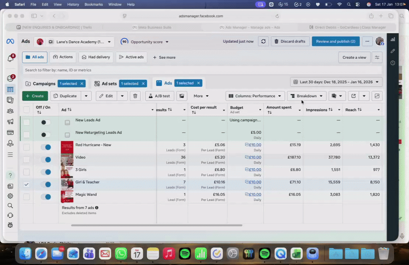Click Review and publish (2)

(336, 42)
